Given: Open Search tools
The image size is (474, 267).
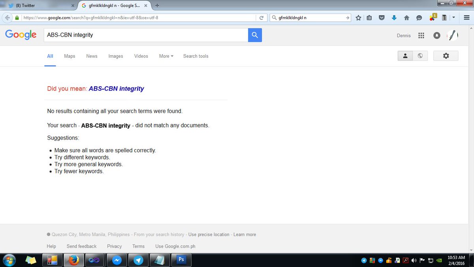Looking at the screenshot, I should click(196, 56).
